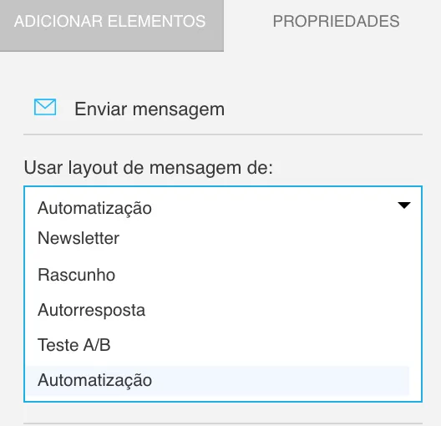Click blank panel area below the tab bar
This screenshot has width=441, height=426.
(220, 74)
